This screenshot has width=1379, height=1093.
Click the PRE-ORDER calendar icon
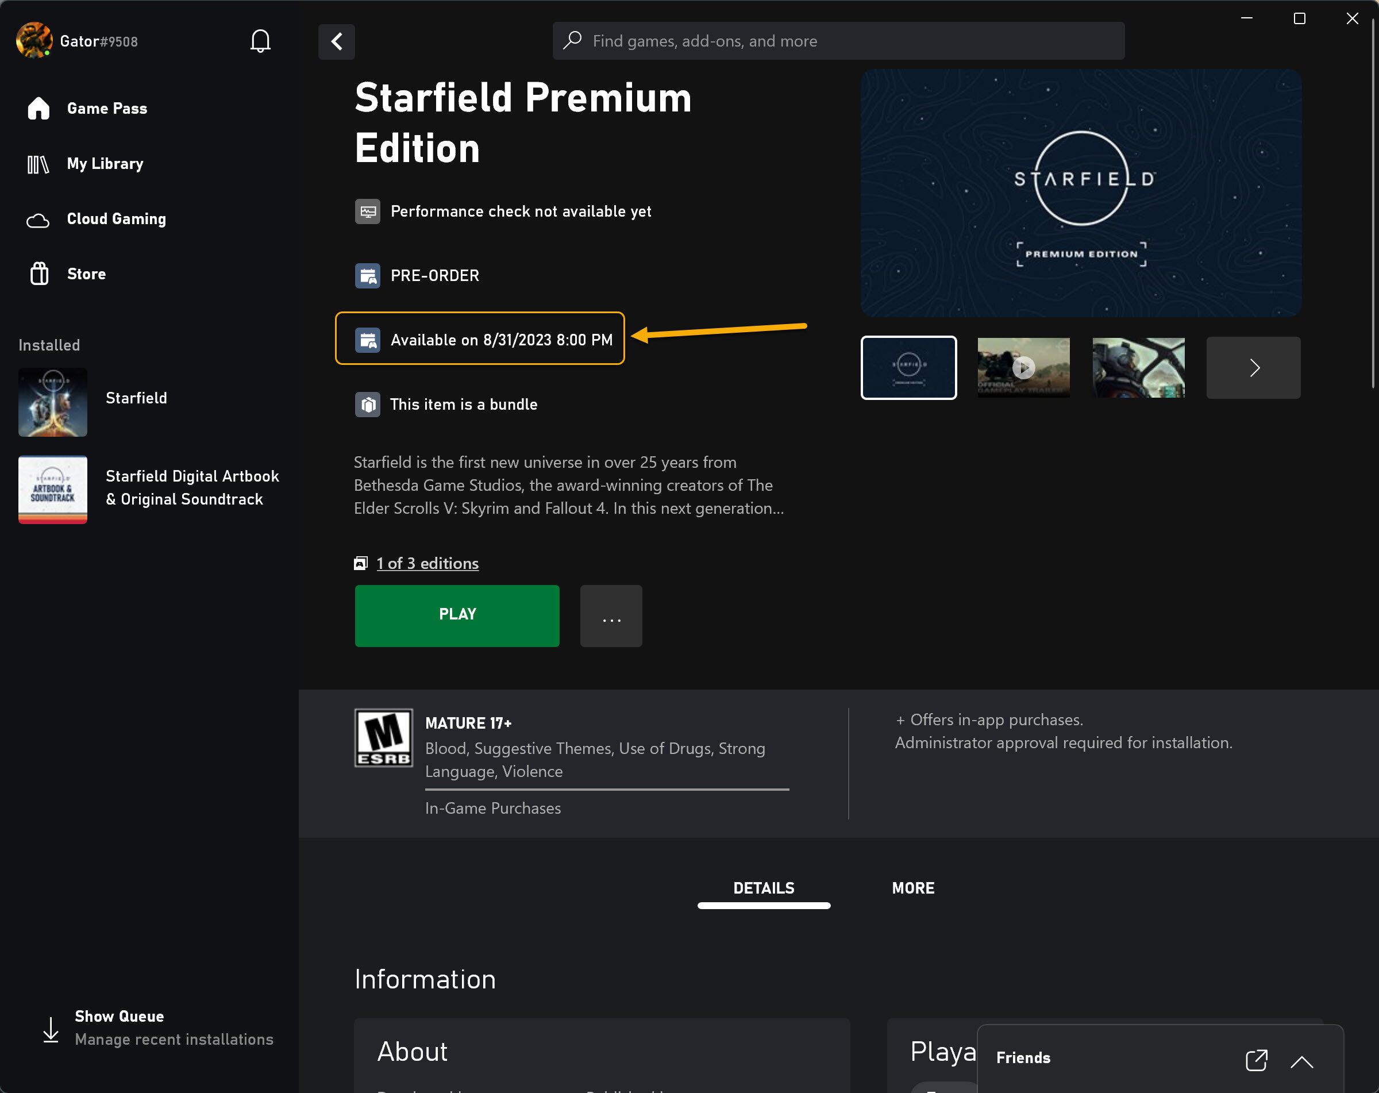pyautogui.click(x=368, y=276)
